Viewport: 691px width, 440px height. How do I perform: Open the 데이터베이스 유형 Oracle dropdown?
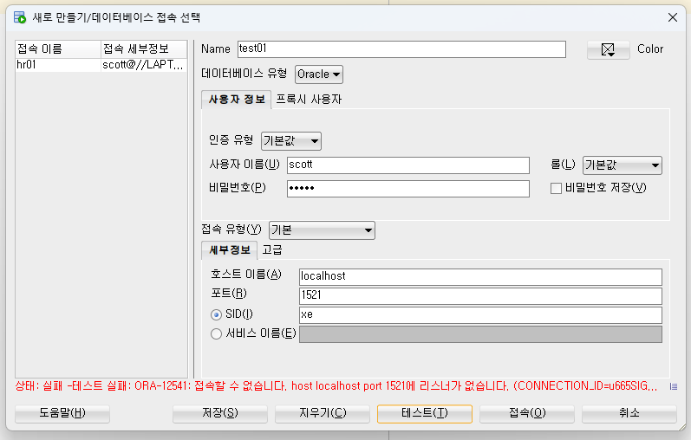coord(318,74)
